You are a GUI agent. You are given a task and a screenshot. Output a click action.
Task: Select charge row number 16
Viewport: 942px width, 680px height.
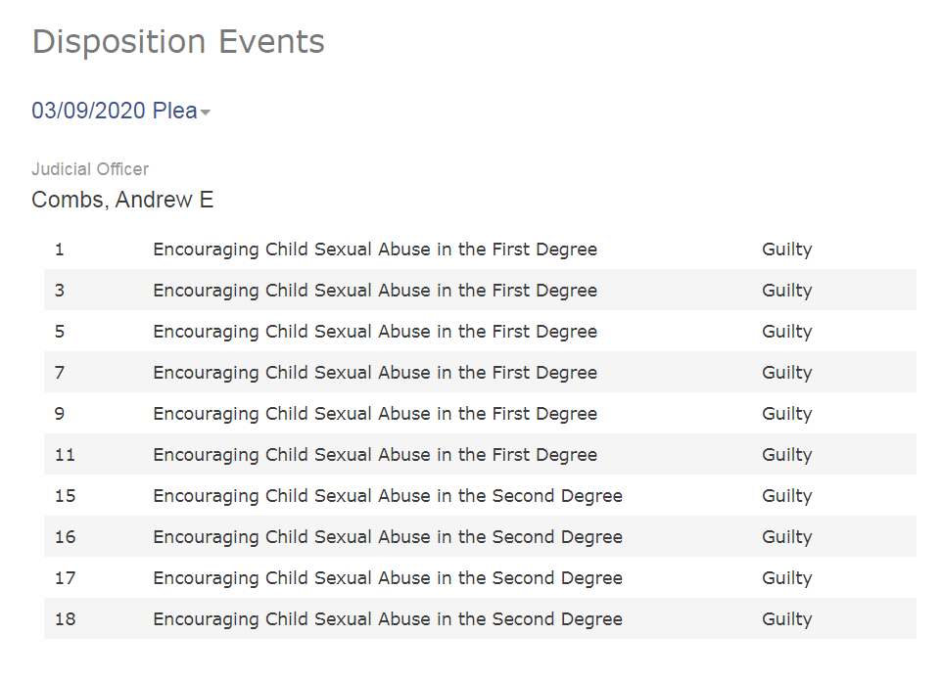[480, 536]
